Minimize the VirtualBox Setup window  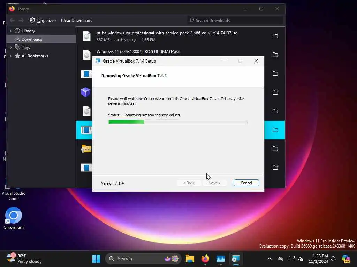point(225,61)
